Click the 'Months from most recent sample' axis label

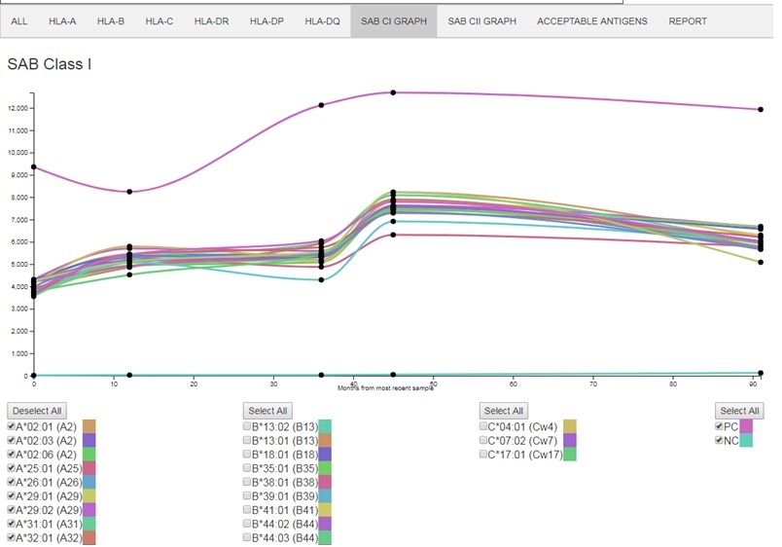[385, 387]
